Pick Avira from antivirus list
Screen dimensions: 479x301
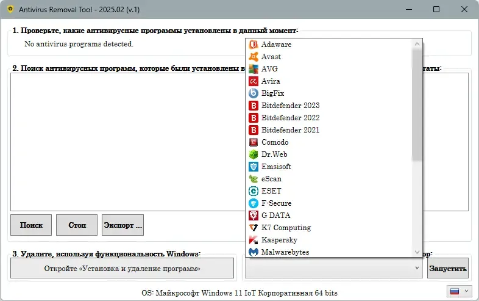[x=328, y=81]
